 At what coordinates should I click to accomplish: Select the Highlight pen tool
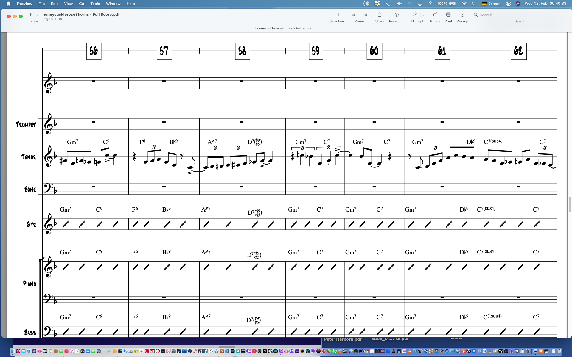[415, 15]
